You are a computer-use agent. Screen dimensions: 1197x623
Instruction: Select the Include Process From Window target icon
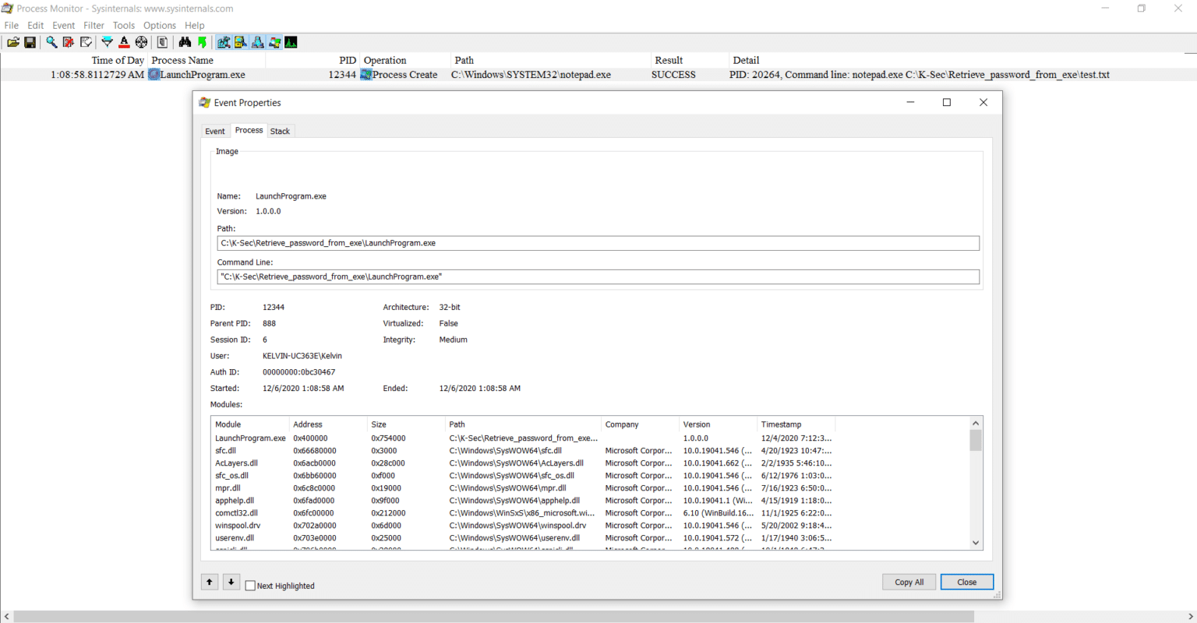[141, 42]
